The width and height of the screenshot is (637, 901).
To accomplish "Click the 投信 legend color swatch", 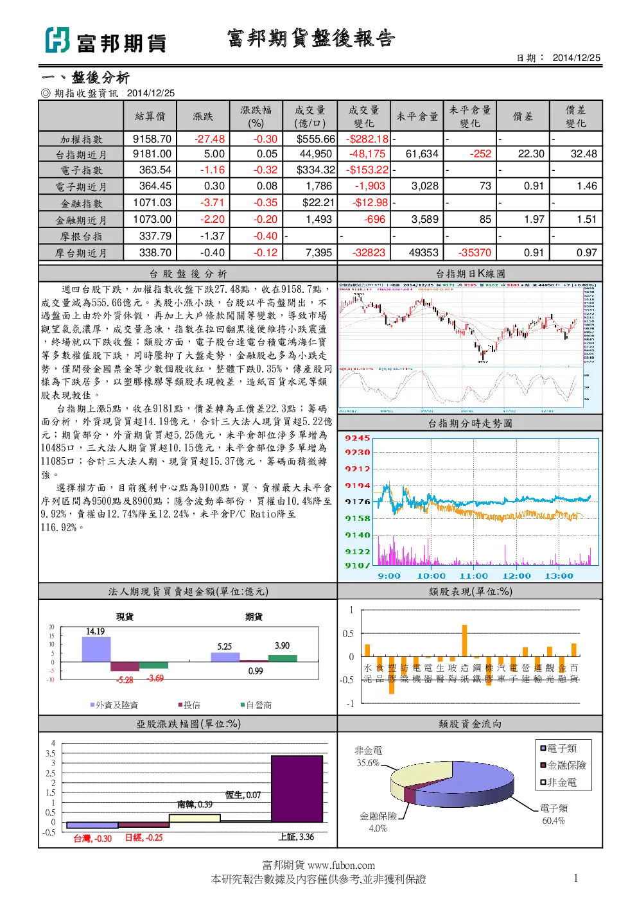I will point(180,705).
